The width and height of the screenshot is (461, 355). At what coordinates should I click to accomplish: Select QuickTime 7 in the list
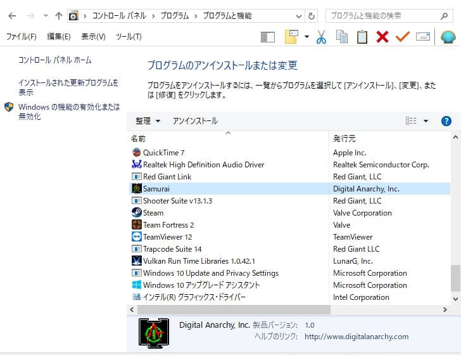point(289,153)
